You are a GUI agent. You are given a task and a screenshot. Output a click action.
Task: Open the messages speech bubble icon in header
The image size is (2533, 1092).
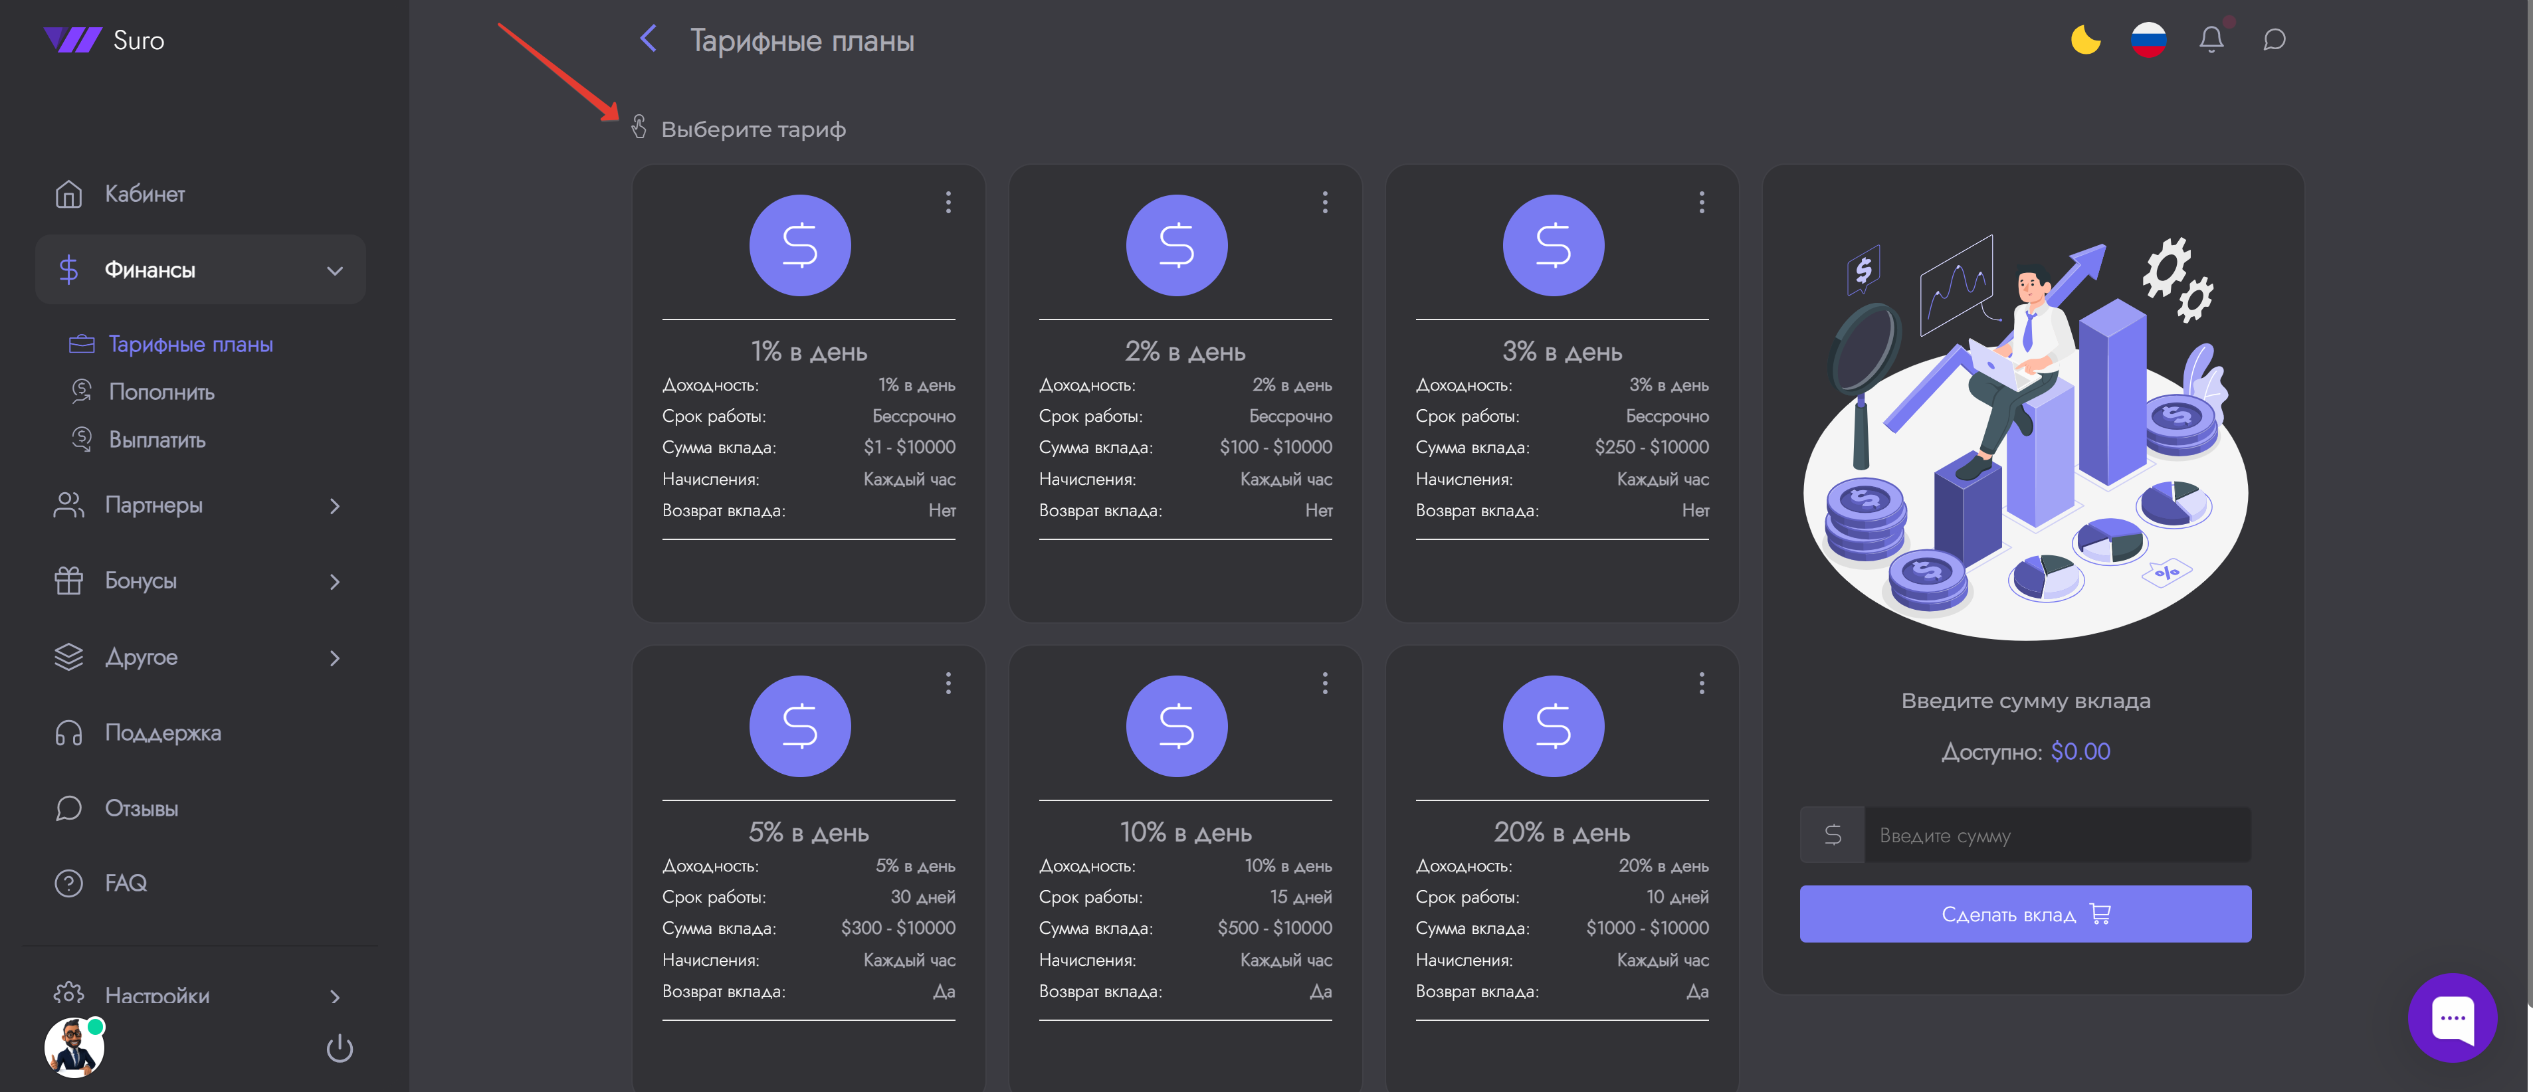coord(2273,39)
